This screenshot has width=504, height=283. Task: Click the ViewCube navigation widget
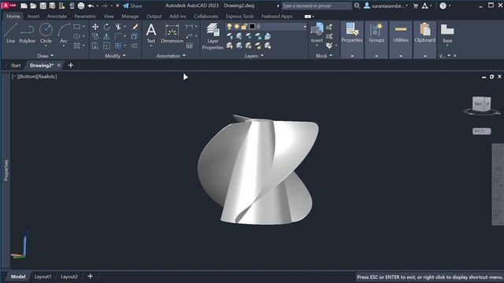(x=481, y=105)
